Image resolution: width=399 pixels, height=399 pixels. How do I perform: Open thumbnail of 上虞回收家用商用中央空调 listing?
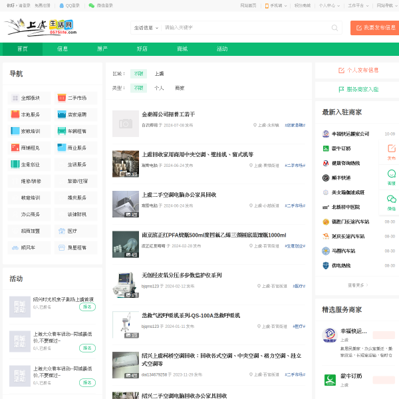[126, 164]
